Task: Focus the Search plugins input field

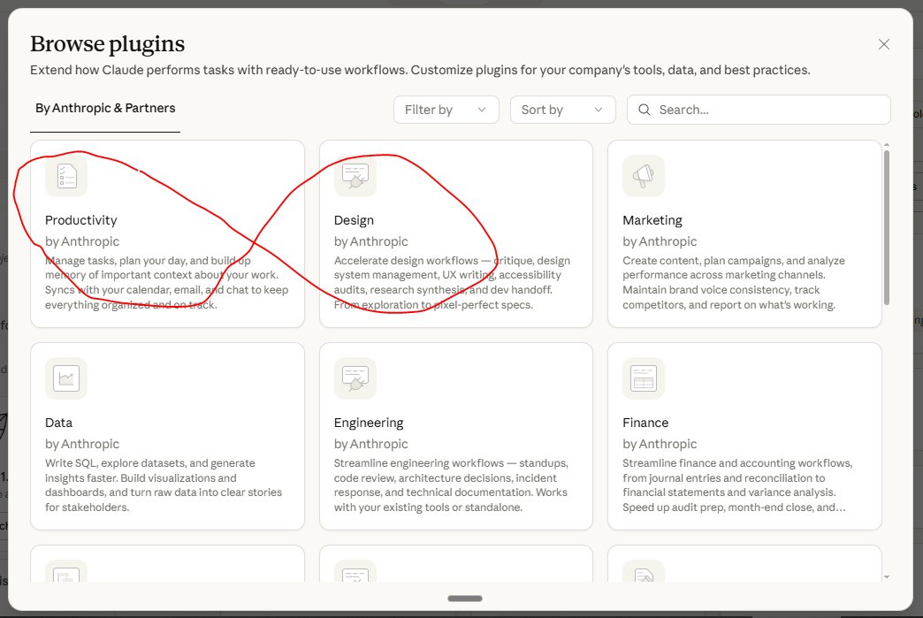Action: click(759, 110)
